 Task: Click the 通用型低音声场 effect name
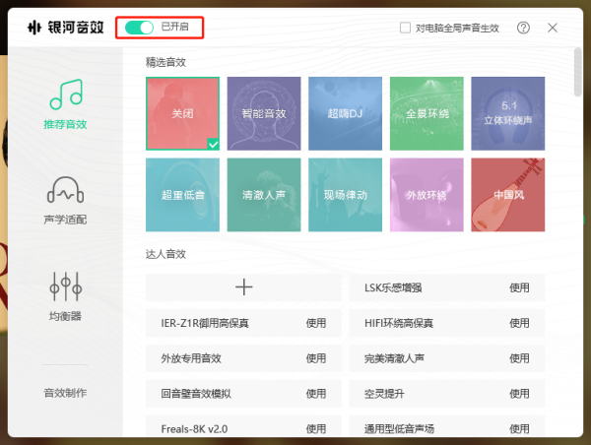[x=399, y=429]
